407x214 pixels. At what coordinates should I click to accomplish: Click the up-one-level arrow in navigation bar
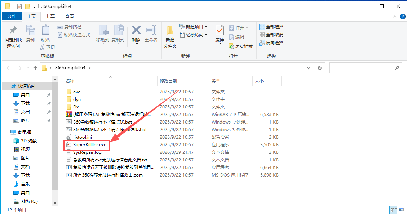click(35, 68)
